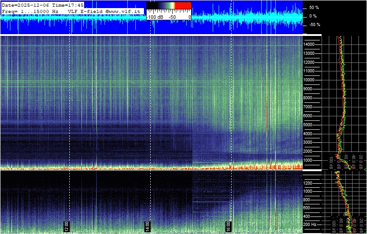Click the 16:00 time marker label
This screenshot has width=367, height=234.
[x=228, y=225]
